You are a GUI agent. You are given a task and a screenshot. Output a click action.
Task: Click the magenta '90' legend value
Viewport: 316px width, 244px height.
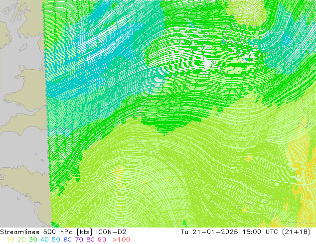coord(102,240)
